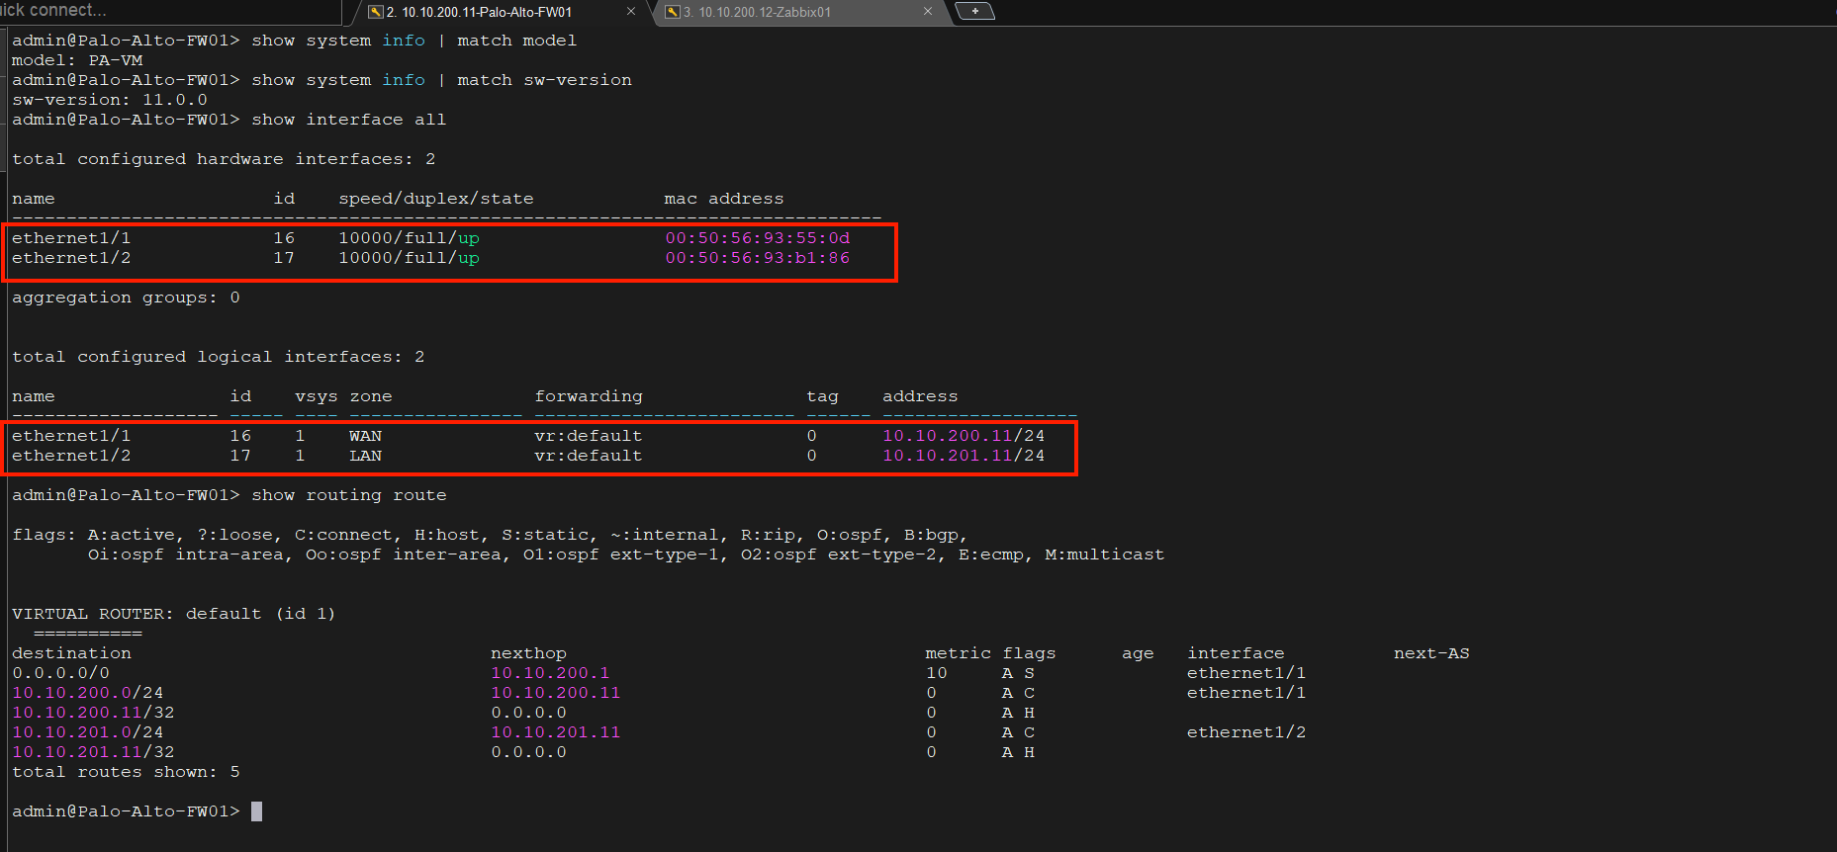Click the destination 10.10.201.11/32 host route
The image size is (1837, 852).
93,752
